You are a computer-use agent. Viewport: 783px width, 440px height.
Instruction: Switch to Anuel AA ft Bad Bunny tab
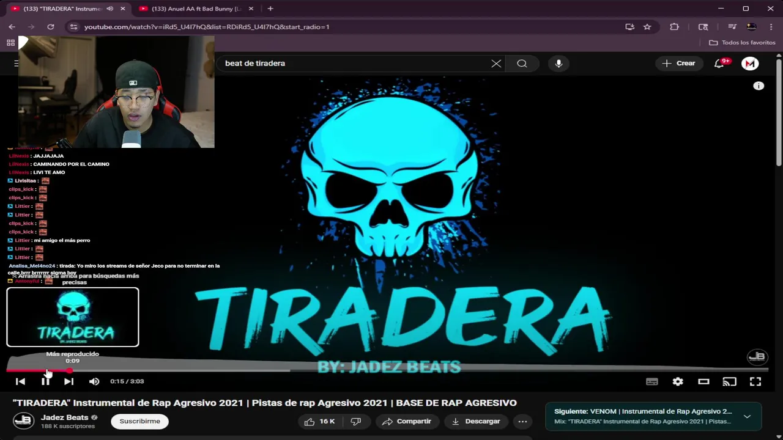click(x=196, y=9)
